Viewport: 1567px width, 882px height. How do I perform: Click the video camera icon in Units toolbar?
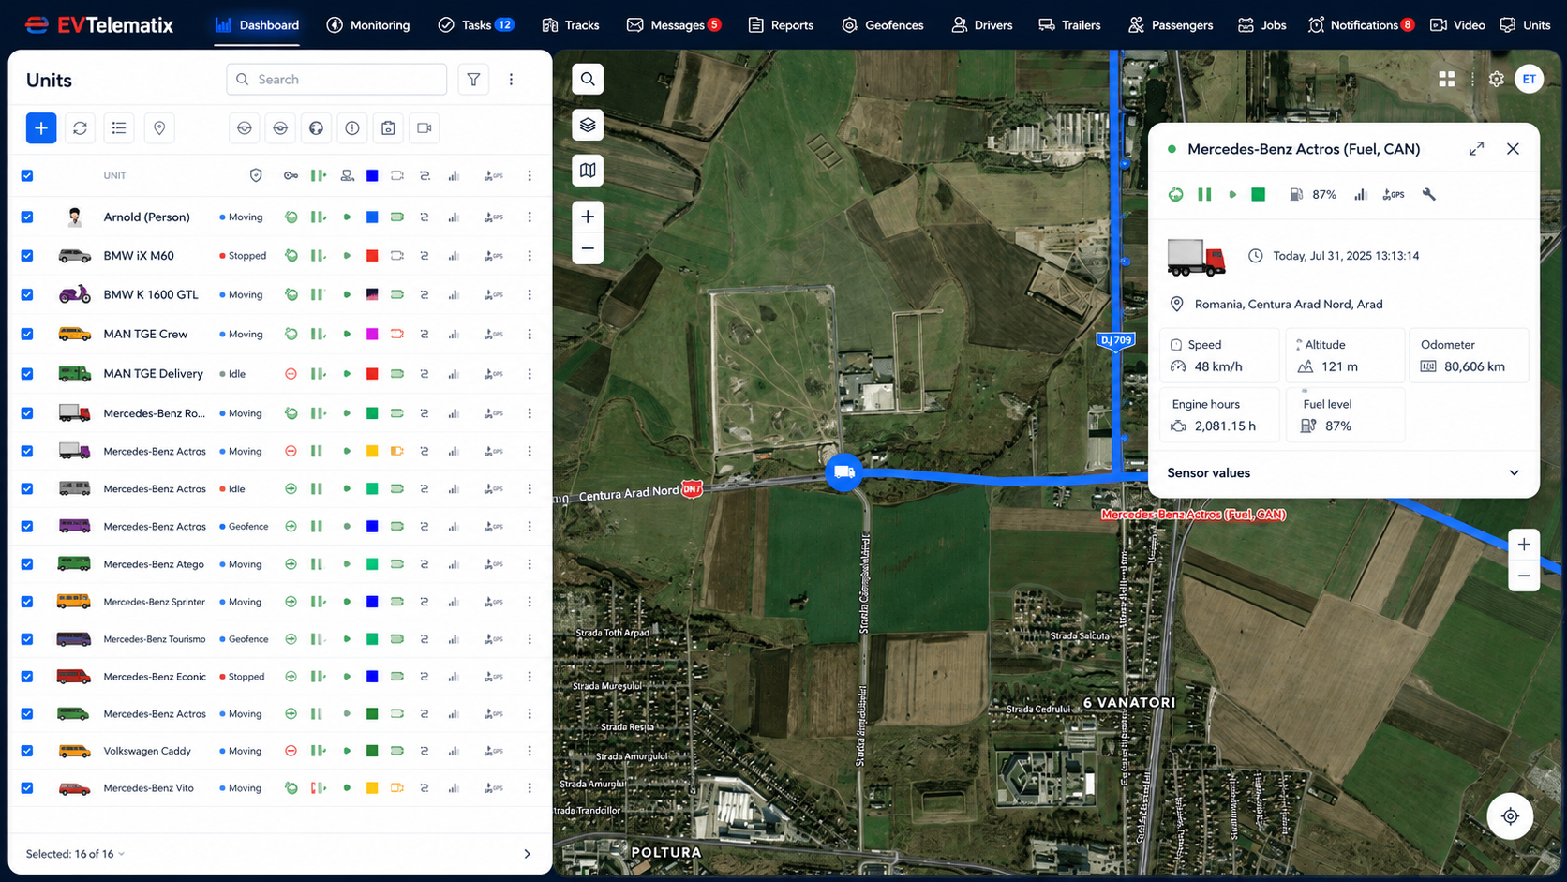coord(425,128)
